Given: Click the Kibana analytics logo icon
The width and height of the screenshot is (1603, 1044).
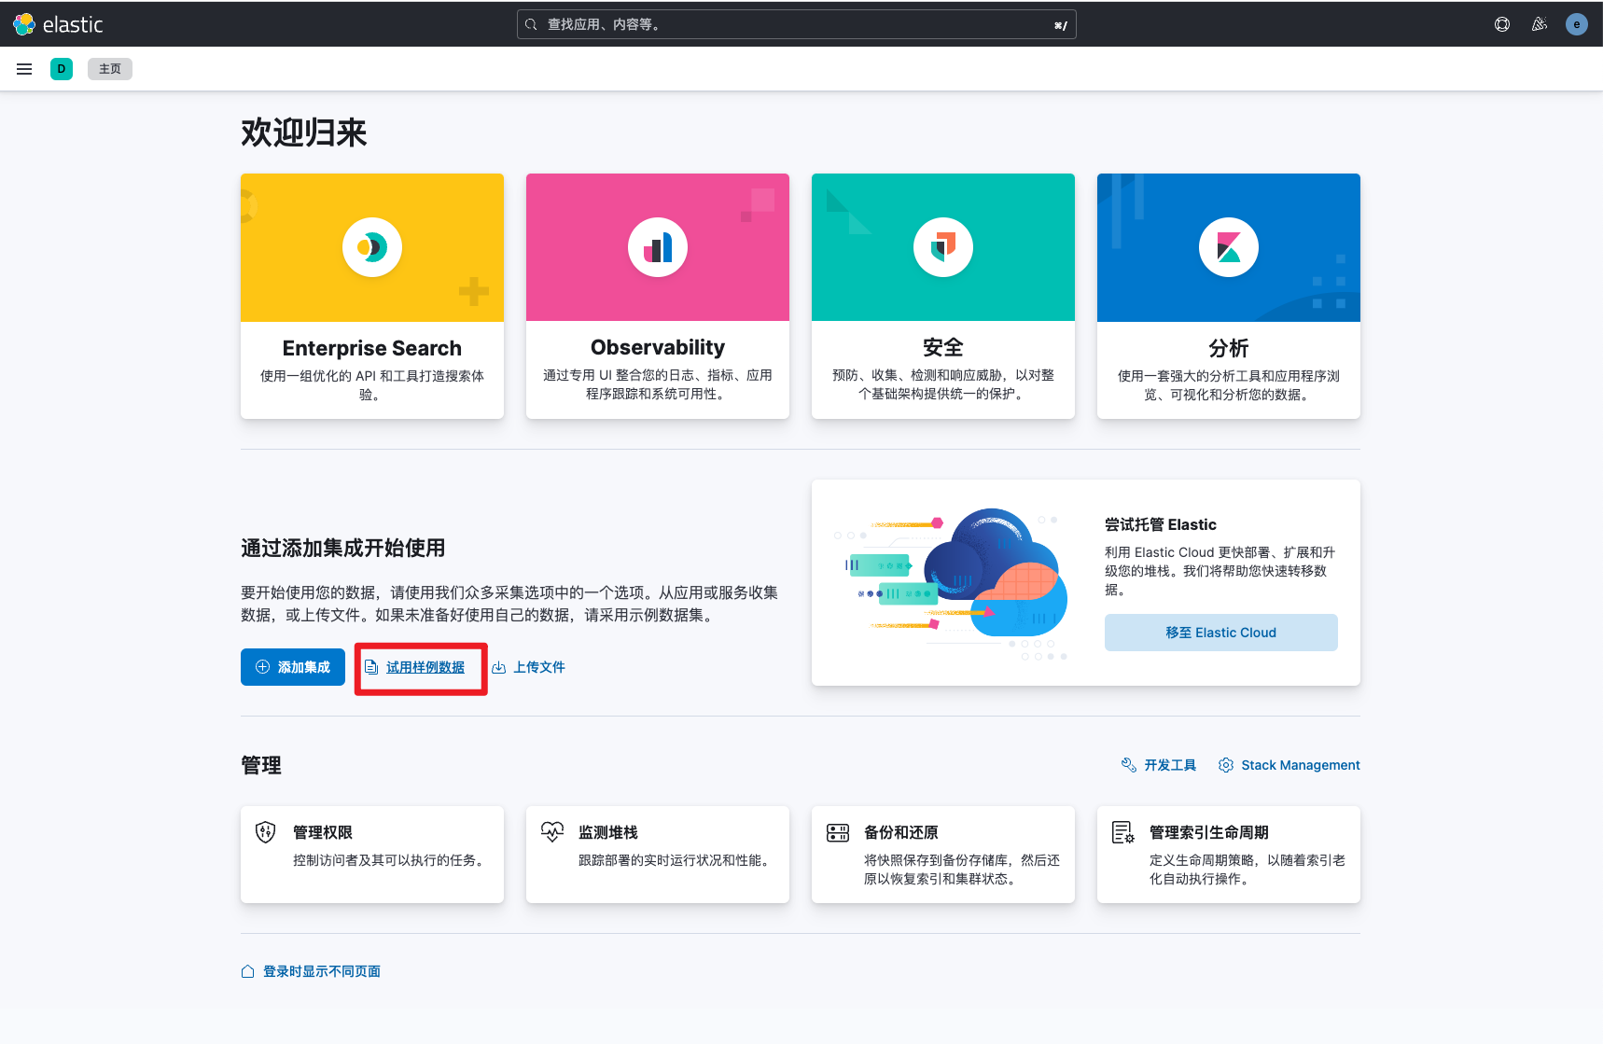Looking at the screenshot, I should (1229, 247).
